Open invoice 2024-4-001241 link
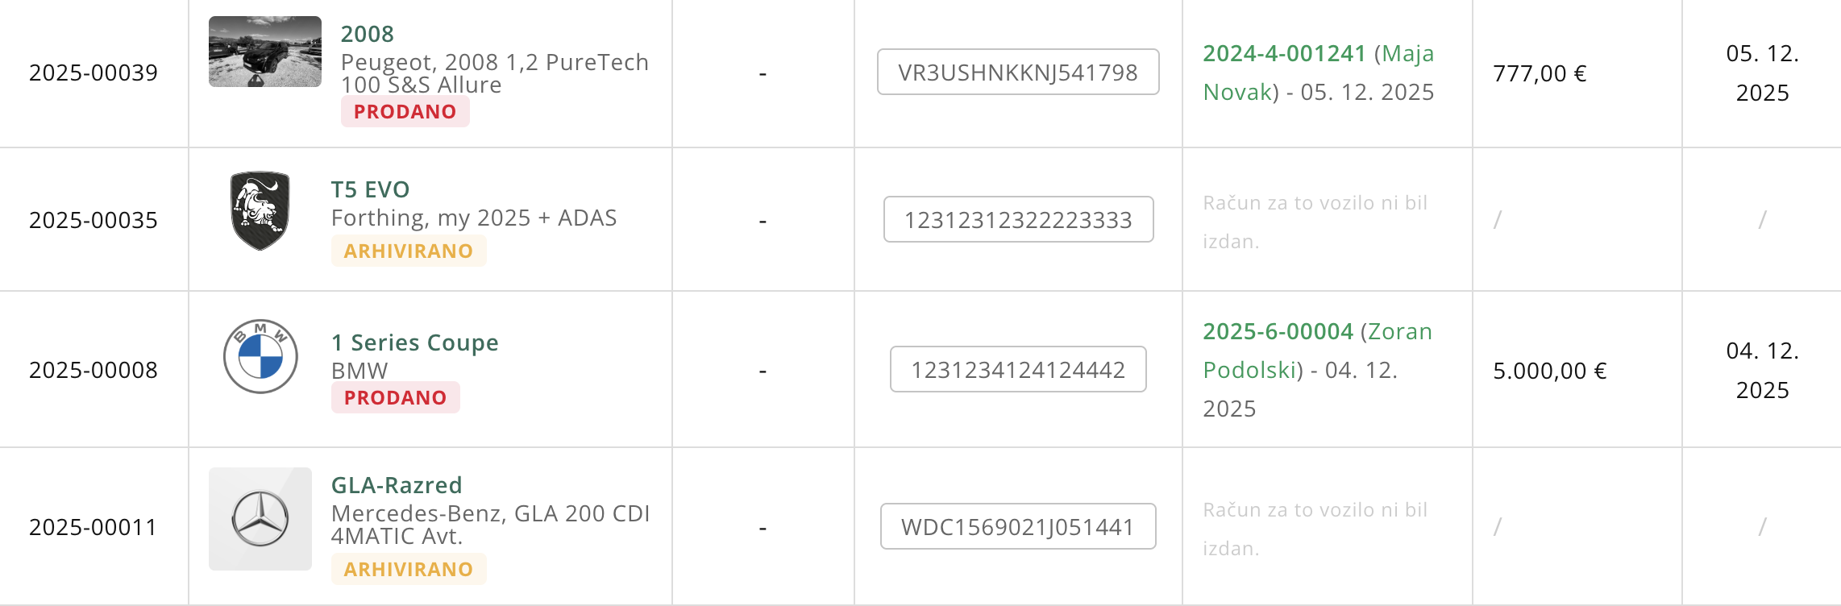 [x=1284, y=53]
